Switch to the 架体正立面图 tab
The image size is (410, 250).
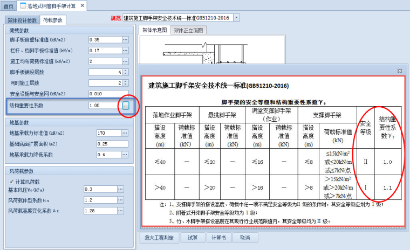(188, 30)
